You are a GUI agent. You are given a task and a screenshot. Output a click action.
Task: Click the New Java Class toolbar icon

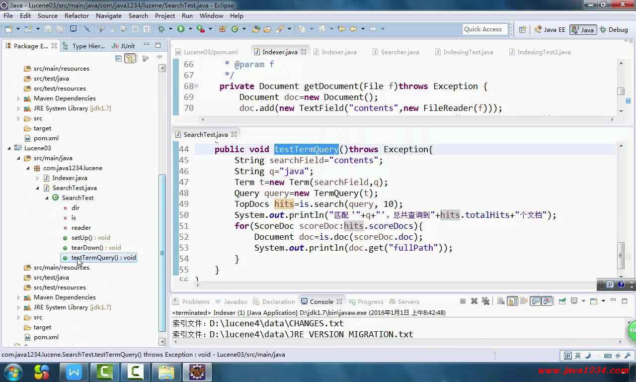[235, 29]
